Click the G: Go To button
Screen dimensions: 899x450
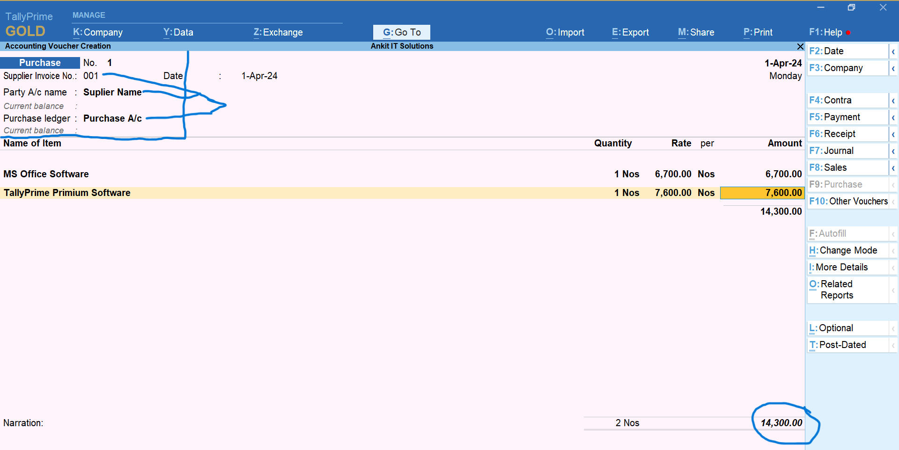point(402,32)
